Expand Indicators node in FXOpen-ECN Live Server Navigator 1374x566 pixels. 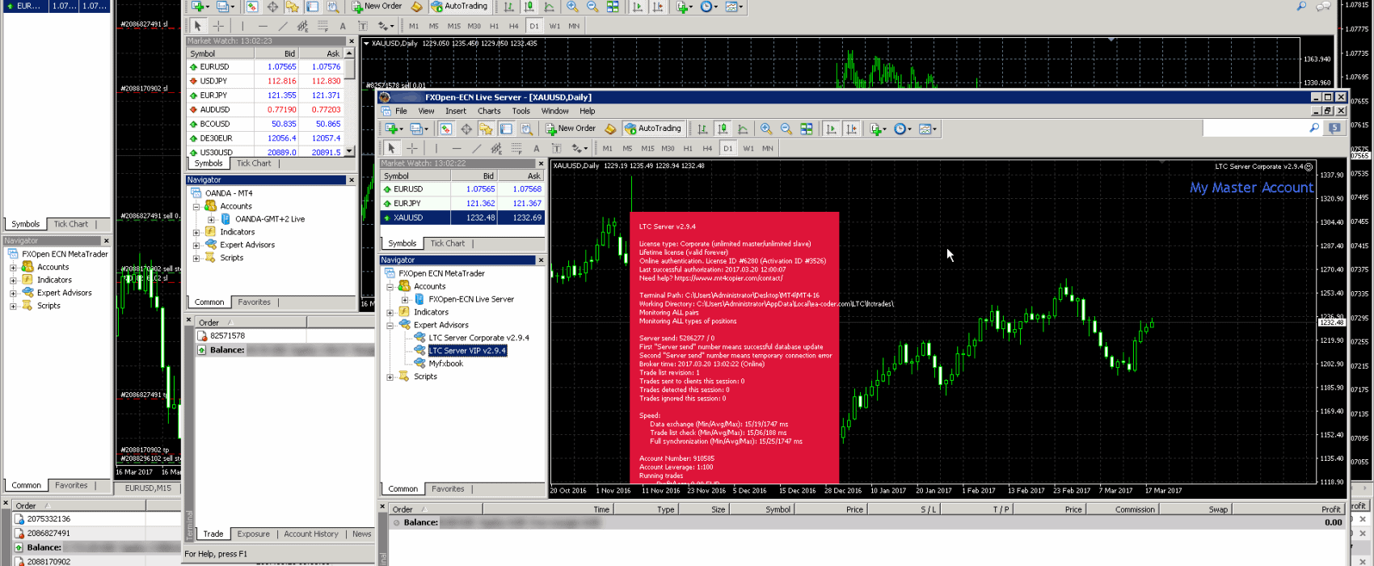click(x=390, y=312)
